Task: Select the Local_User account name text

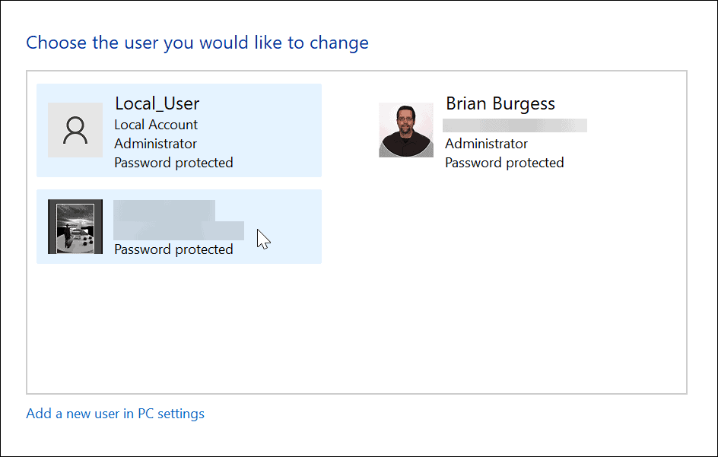Action: point(157,103)
